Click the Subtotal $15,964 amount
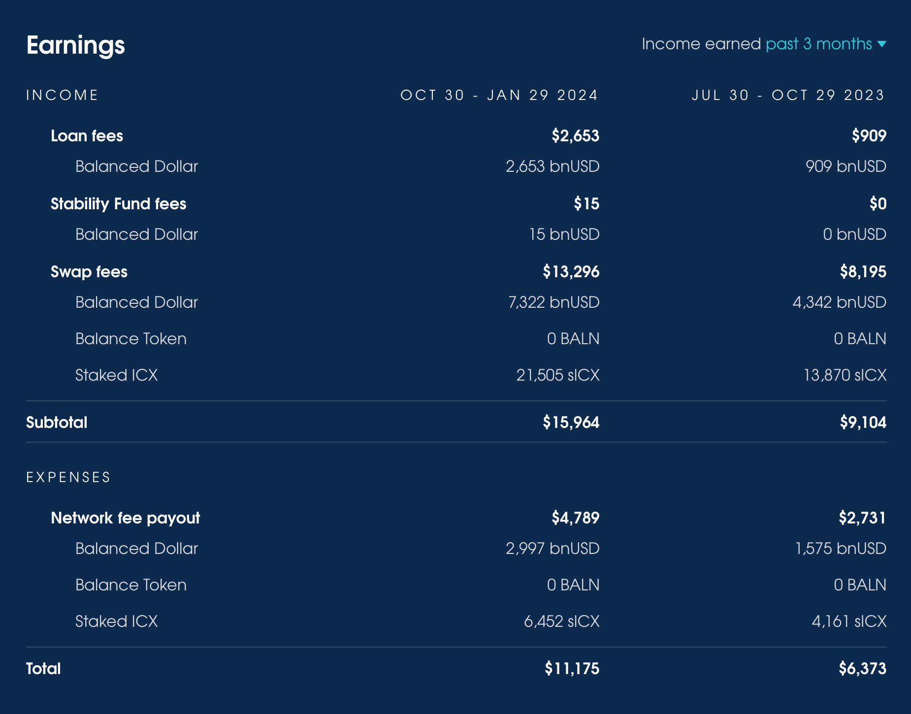 click(x=571, y=422)
